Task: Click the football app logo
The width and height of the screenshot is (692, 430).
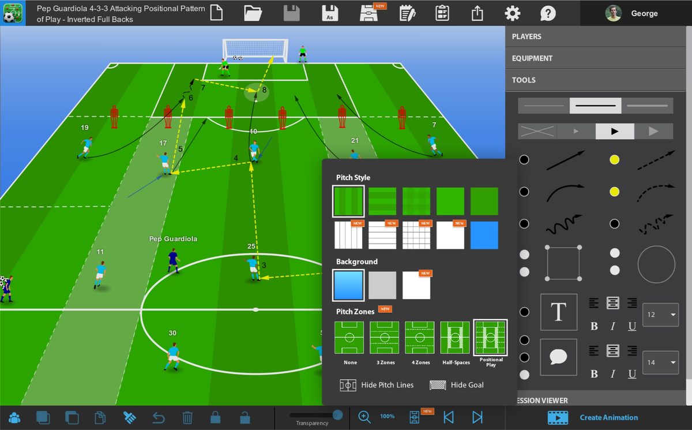Action: coord(13,13)
